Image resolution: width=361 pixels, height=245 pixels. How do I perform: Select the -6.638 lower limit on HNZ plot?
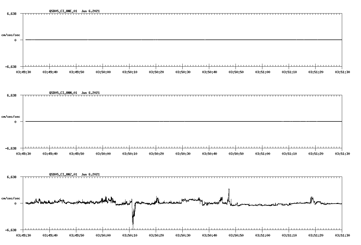(x=11, y=230)
